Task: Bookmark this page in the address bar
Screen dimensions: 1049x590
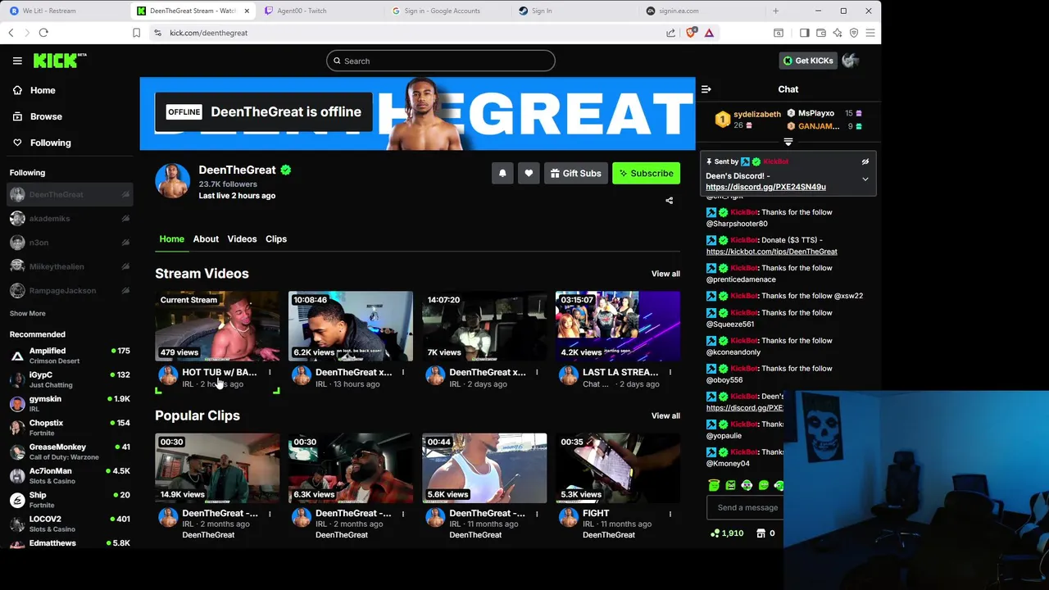Action: (136, 33)
